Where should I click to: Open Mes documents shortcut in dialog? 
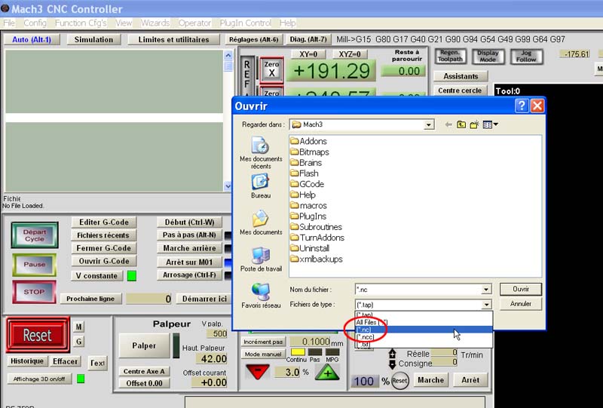pos(261,222)
